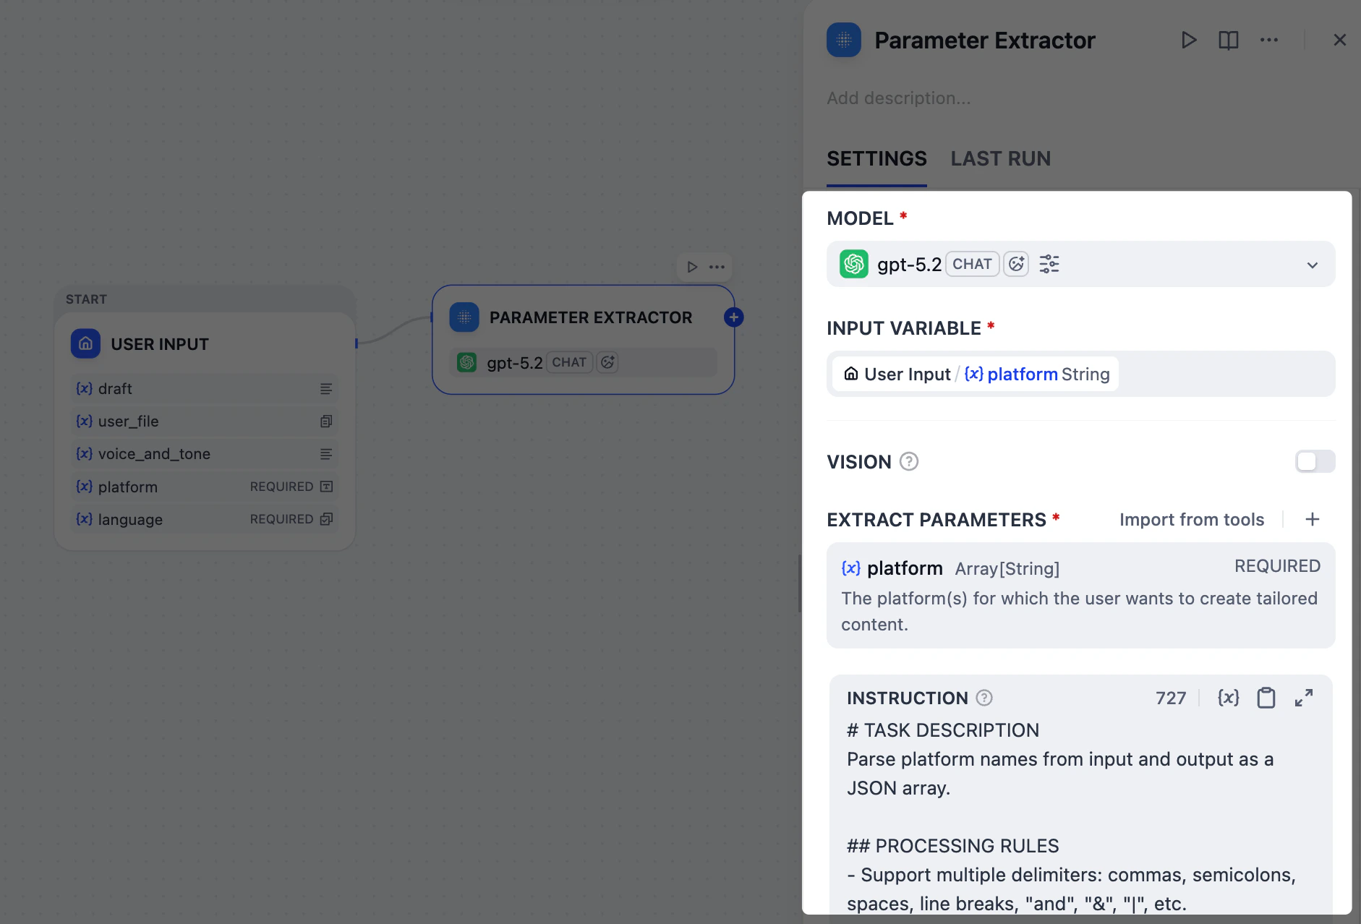Open the gpt-5.2 model selection dropdown
Screen dimensions: 1361x924
pyautogui.click(x=1313, y=265)
